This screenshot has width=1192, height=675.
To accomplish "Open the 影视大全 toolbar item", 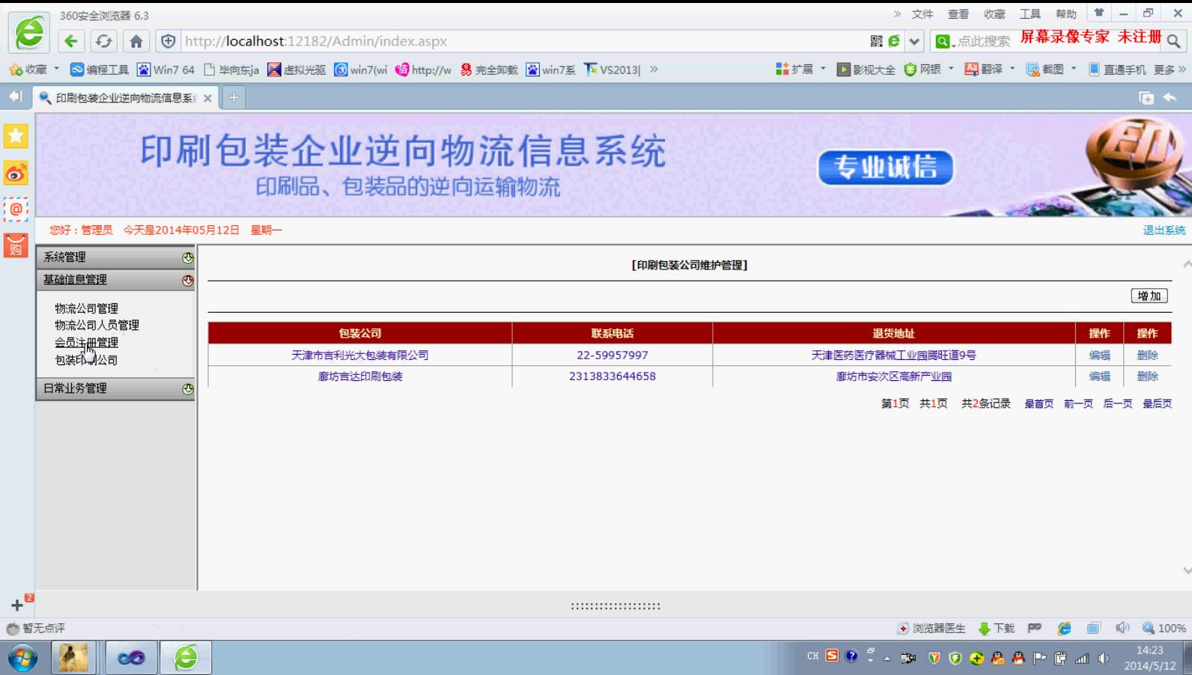I will (x=866, y=69).
